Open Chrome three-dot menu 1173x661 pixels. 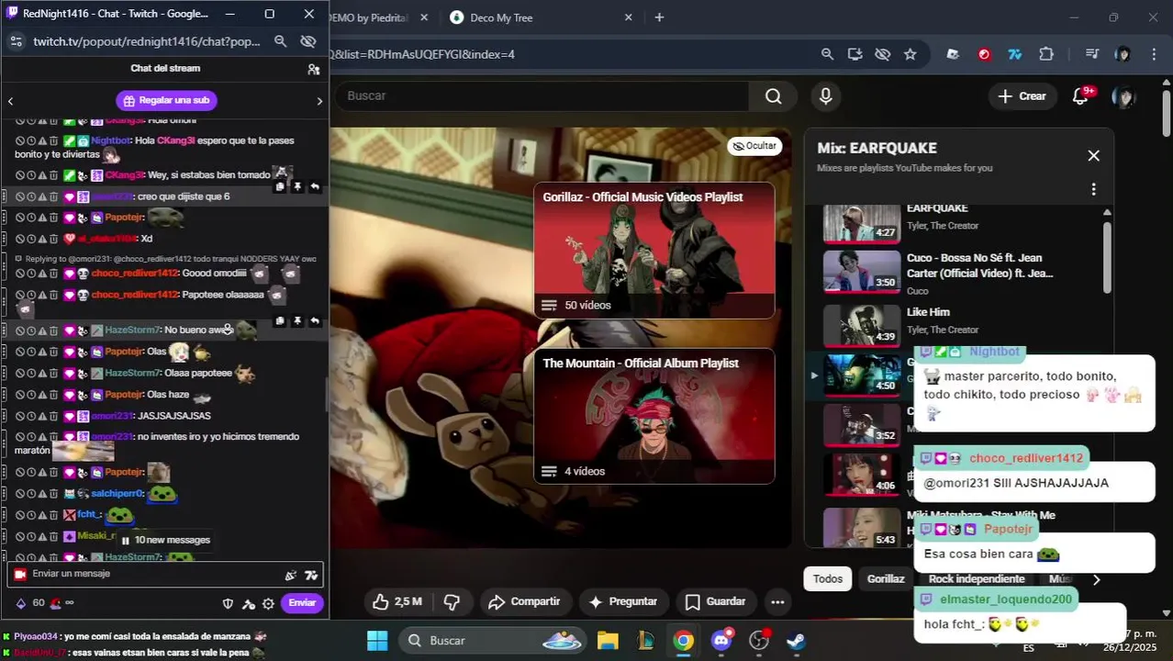click(1154, 54)
